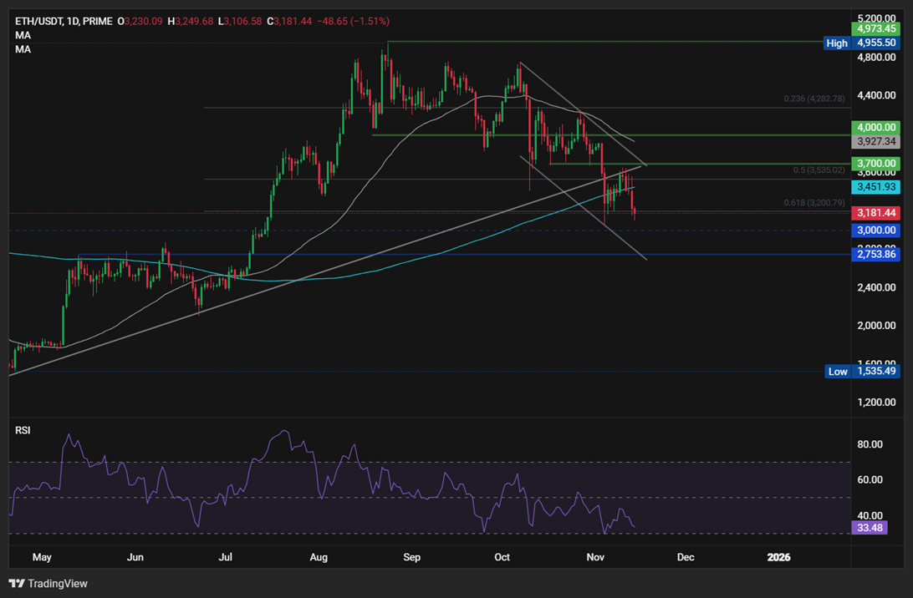Select the 0.618 Fibonacci level line

(502, 213)
